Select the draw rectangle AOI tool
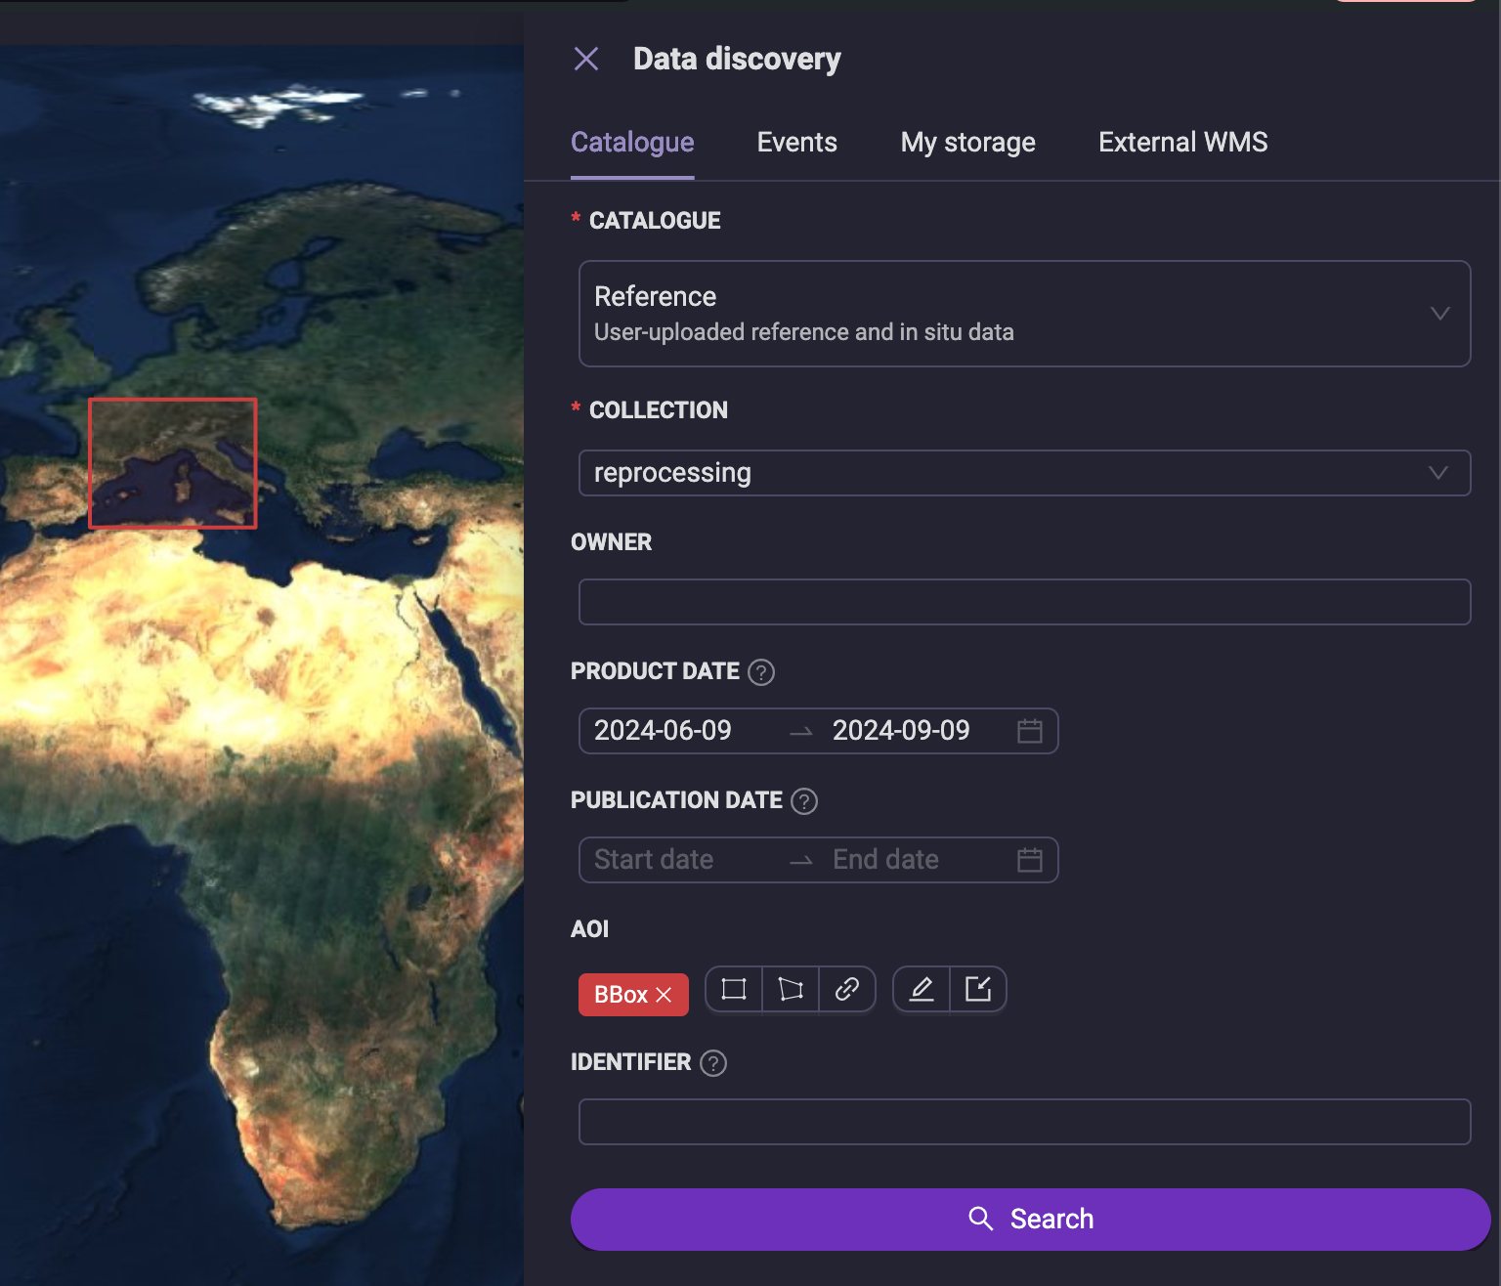This screenshot has height=1286, width=1501. [x=734, y=989]
